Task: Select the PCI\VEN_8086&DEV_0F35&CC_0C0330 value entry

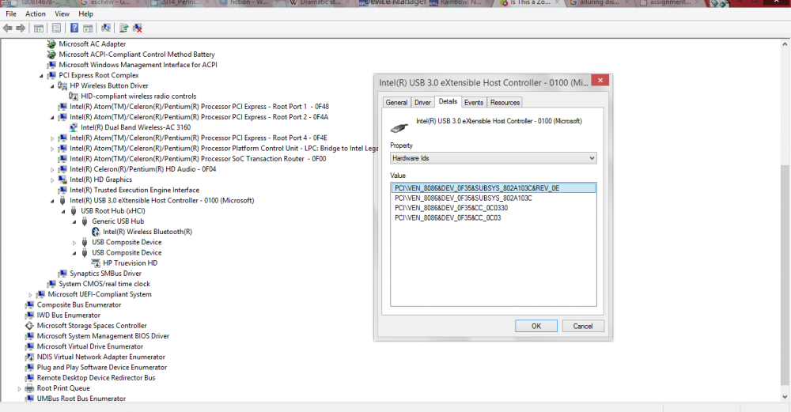Action: (x=452, y=208)
